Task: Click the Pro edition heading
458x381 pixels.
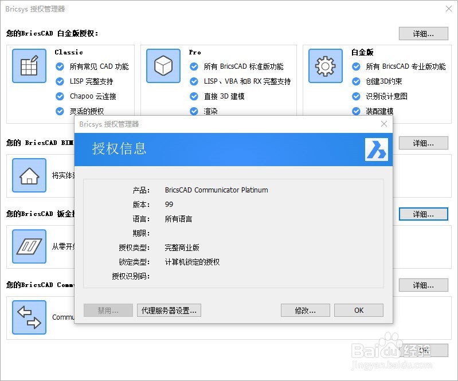Action: coord(195,52)
